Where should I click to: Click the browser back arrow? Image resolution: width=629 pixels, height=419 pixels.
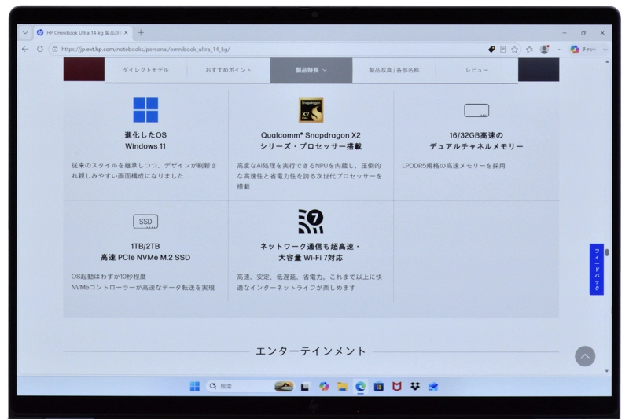pyautogui.click(x=25, y=49)
